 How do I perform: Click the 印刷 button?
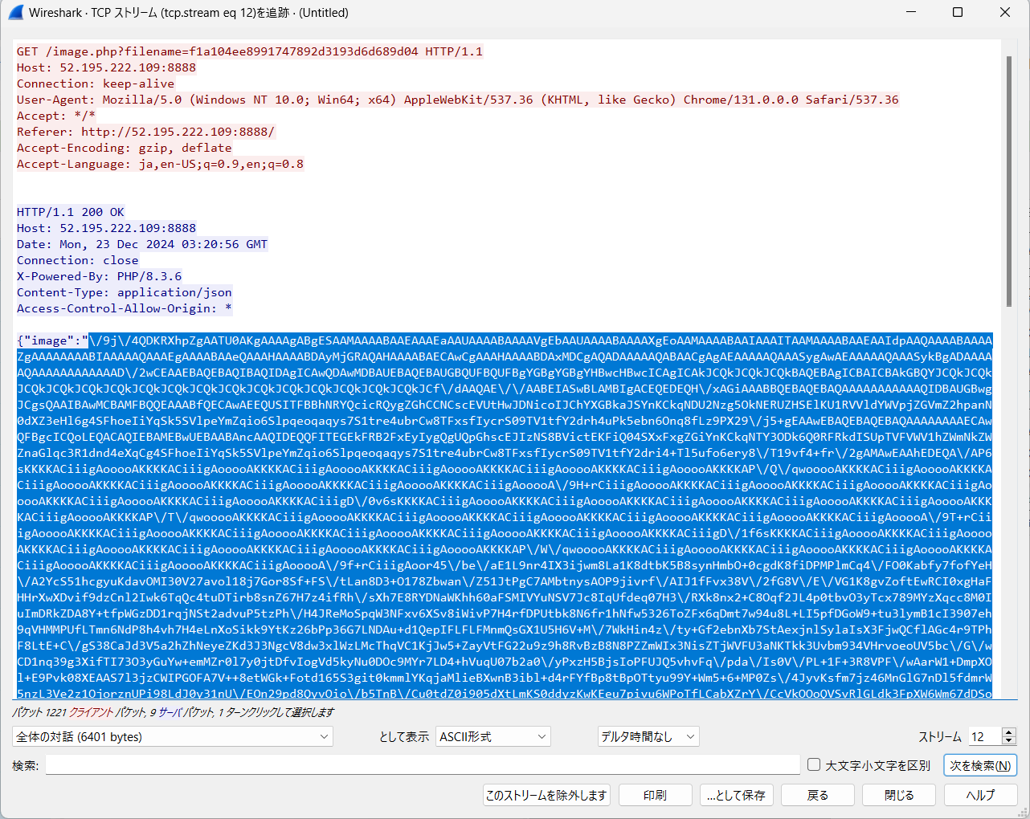click(655, 795)
